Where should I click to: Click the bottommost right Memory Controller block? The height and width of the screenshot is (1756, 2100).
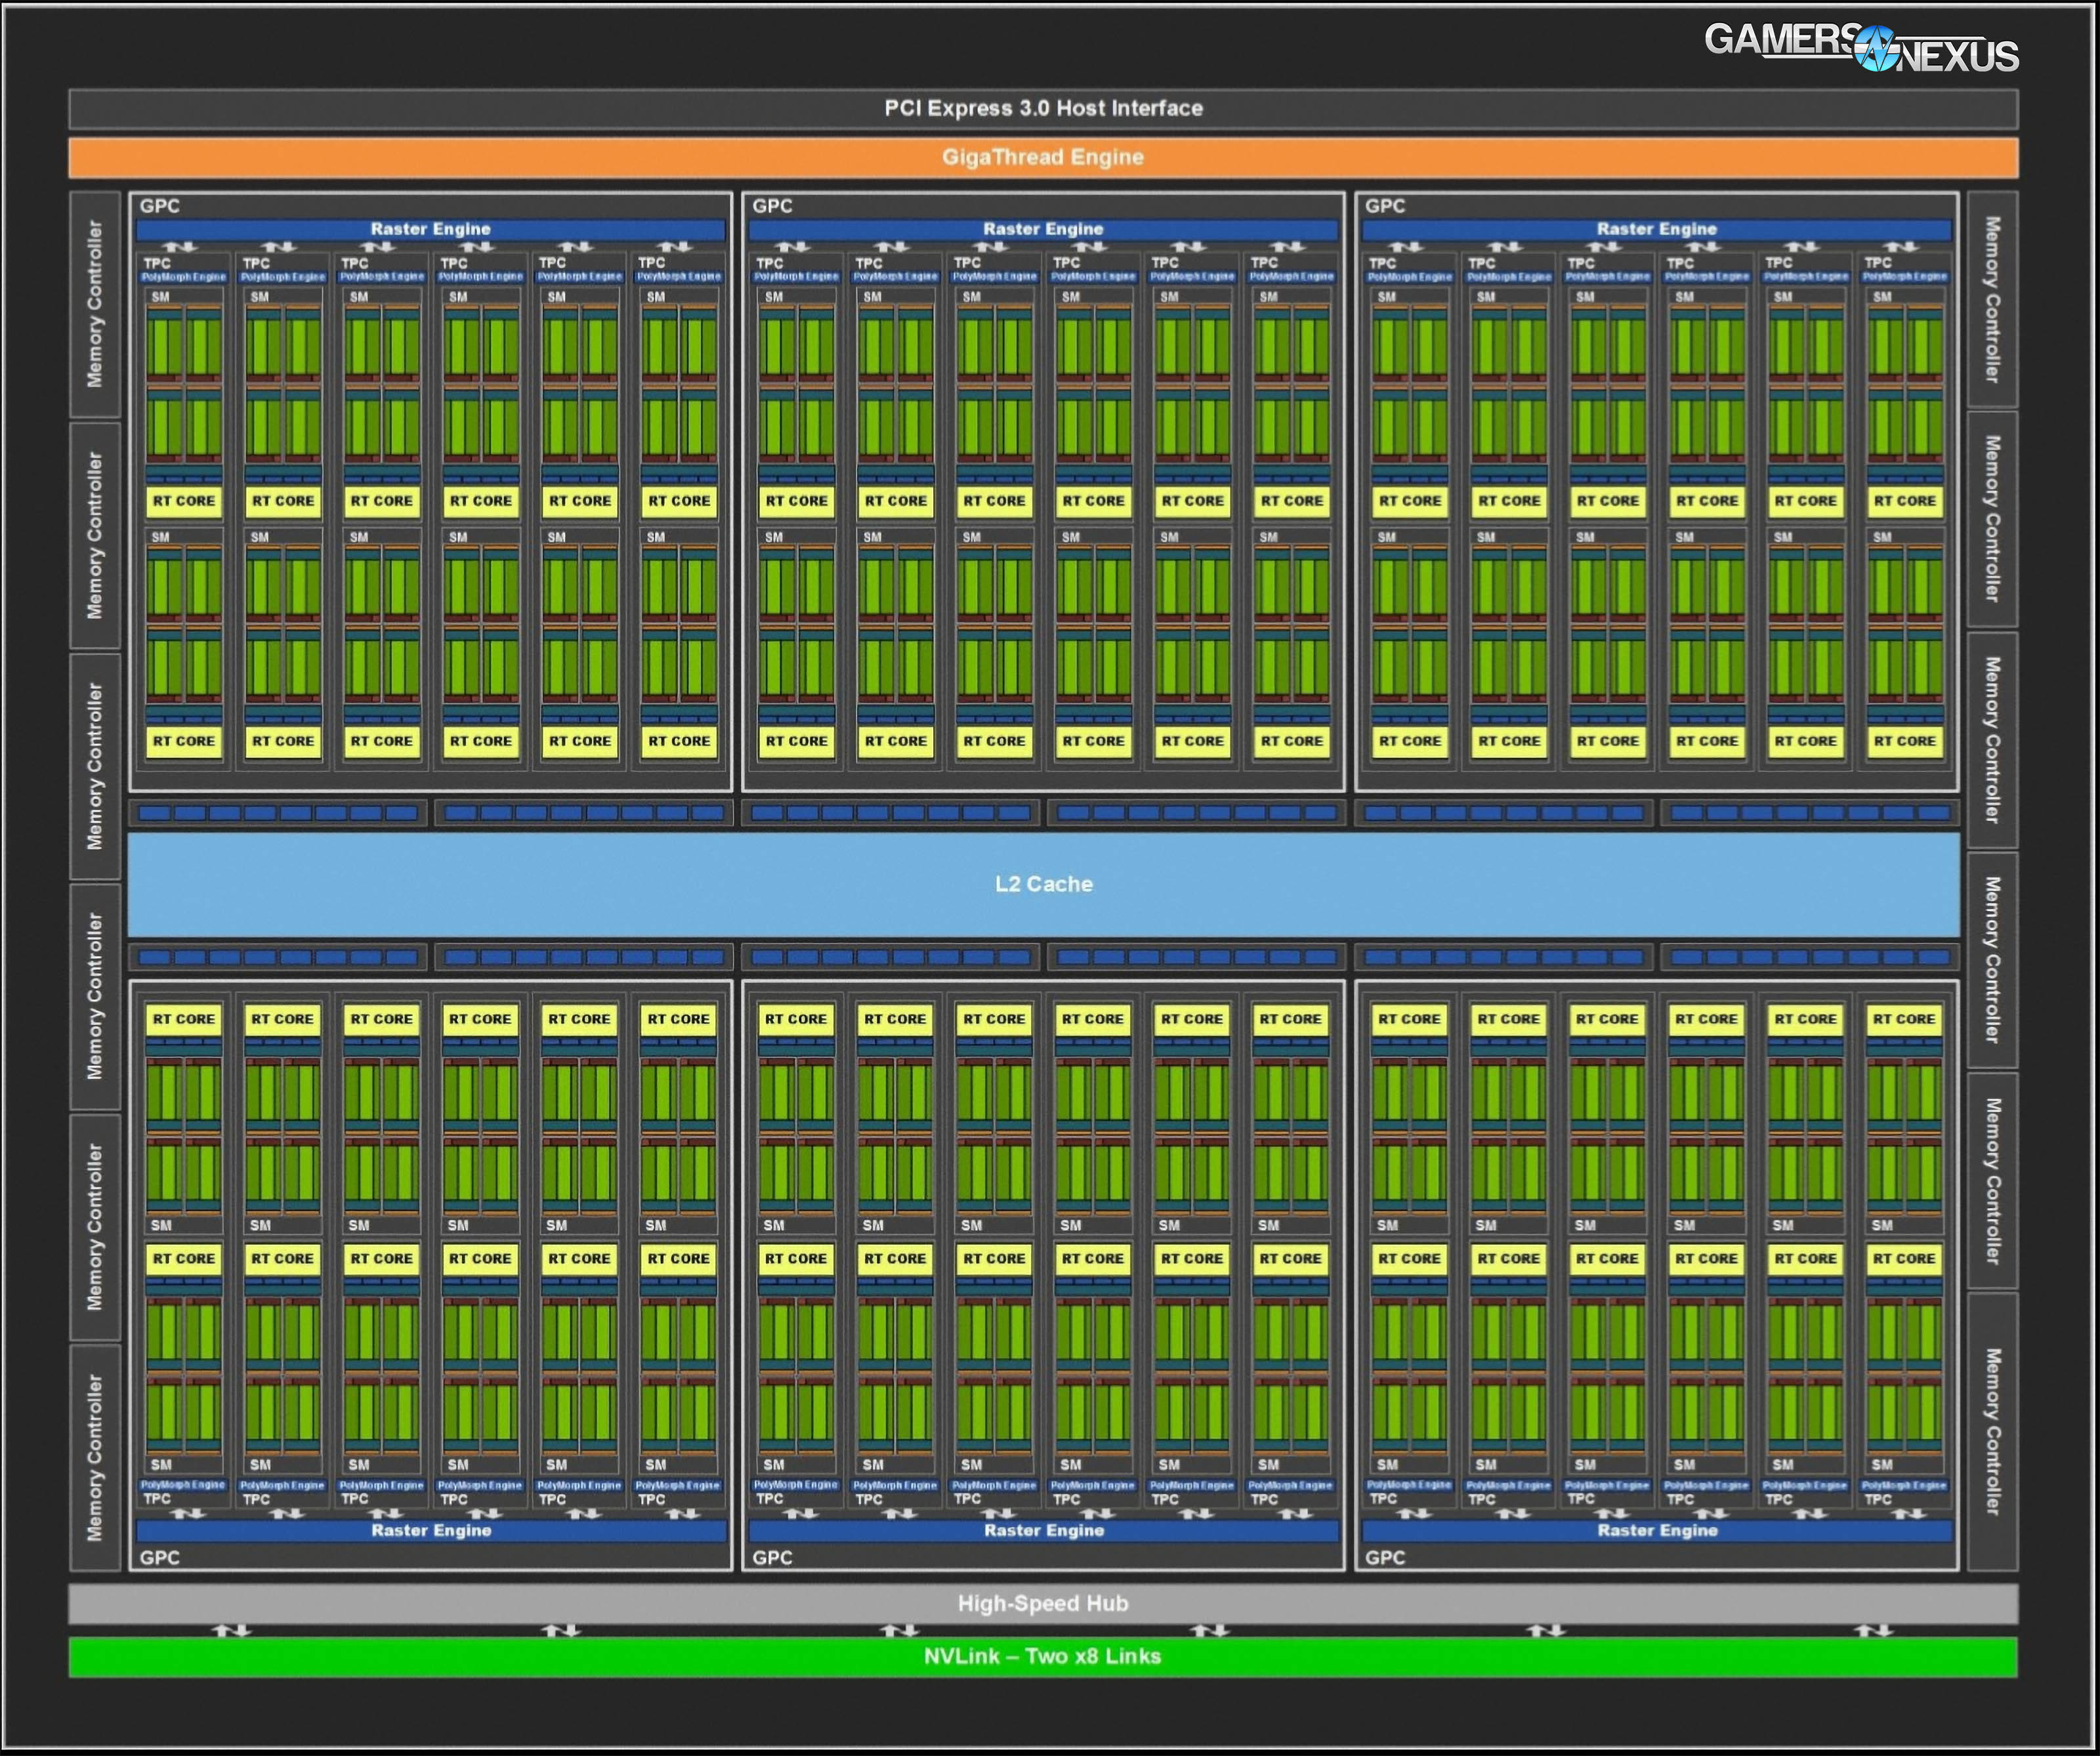tap(1992, 1431)
